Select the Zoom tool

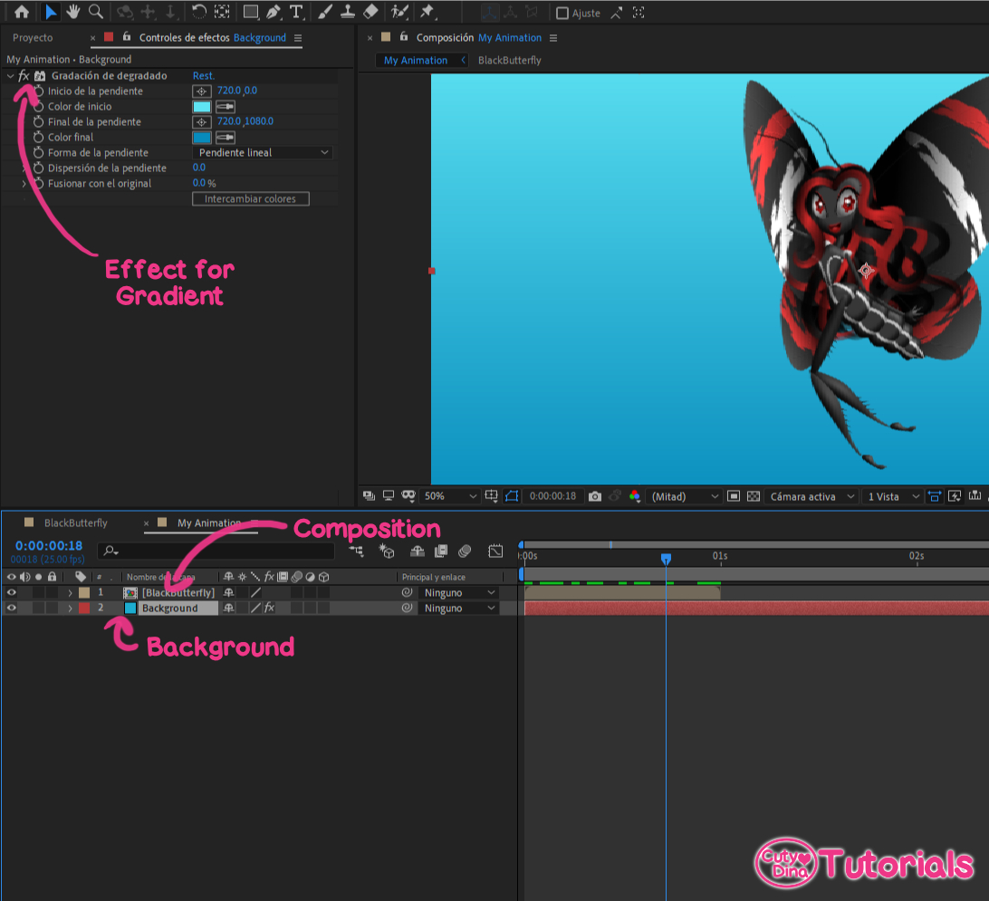(x=93, y=12)
